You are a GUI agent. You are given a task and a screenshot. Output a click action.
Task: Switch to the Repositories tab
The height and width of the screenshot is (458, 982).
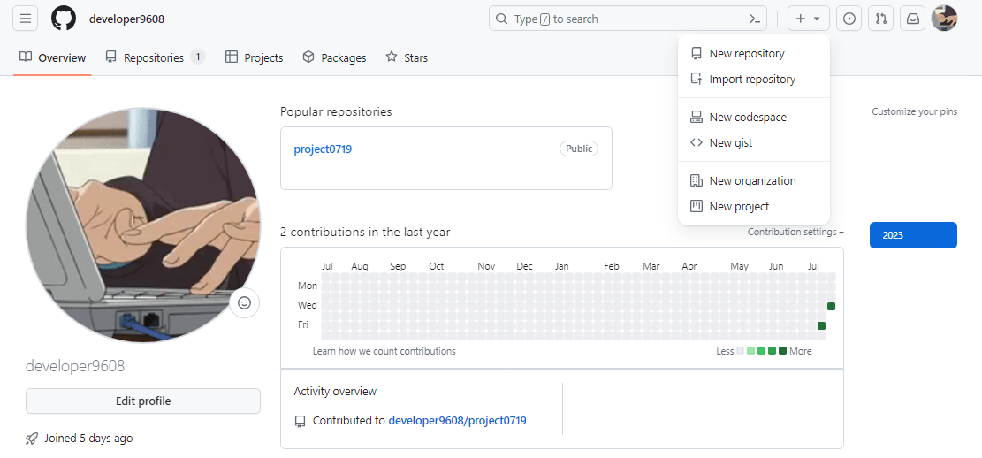156,57
